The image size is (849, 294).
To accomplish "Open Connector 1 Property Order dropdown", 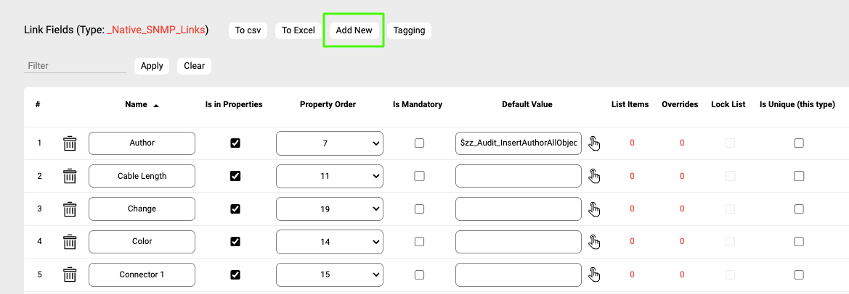I will (x=329, y=275).
